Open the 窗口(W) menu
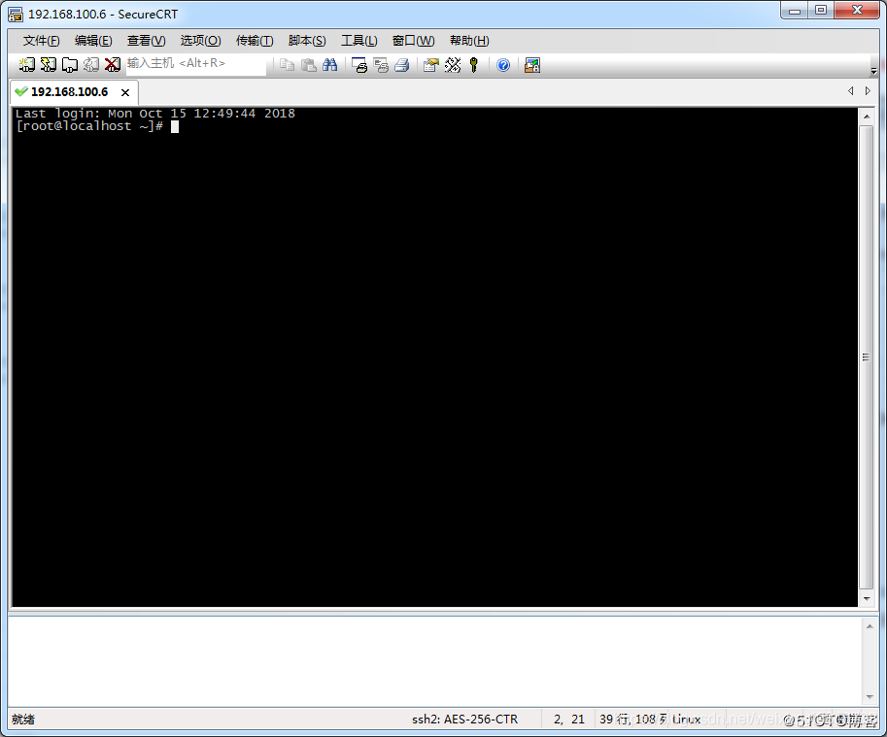 (414, 41)
